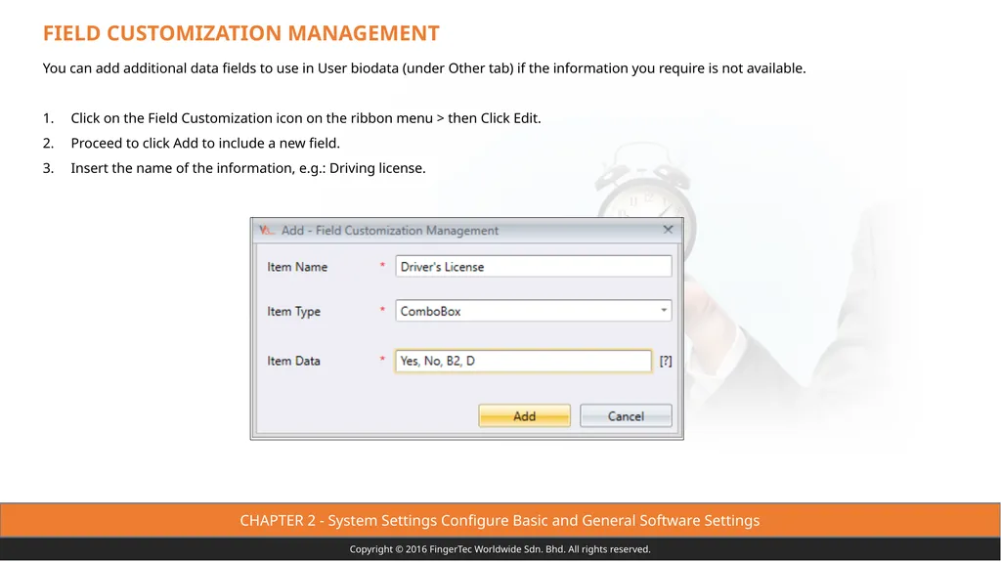The image size is (1001, 562).
Task: Click the 'You can add additional data fields' paragraph
Action: [x=424, y=68]
